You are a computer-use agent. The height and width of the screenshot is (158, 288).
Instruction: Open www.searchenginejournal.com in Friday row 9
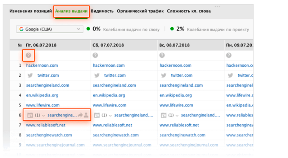pyautogui.click(x=55, y=145)
